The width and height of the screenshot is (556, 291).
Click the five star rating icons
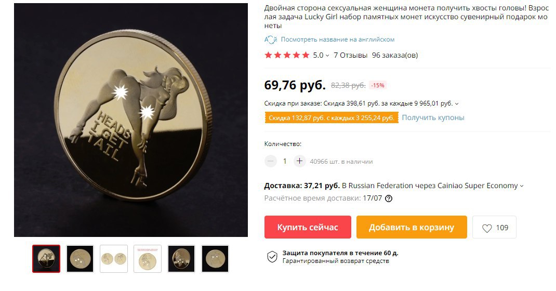(x=287, y=55)
